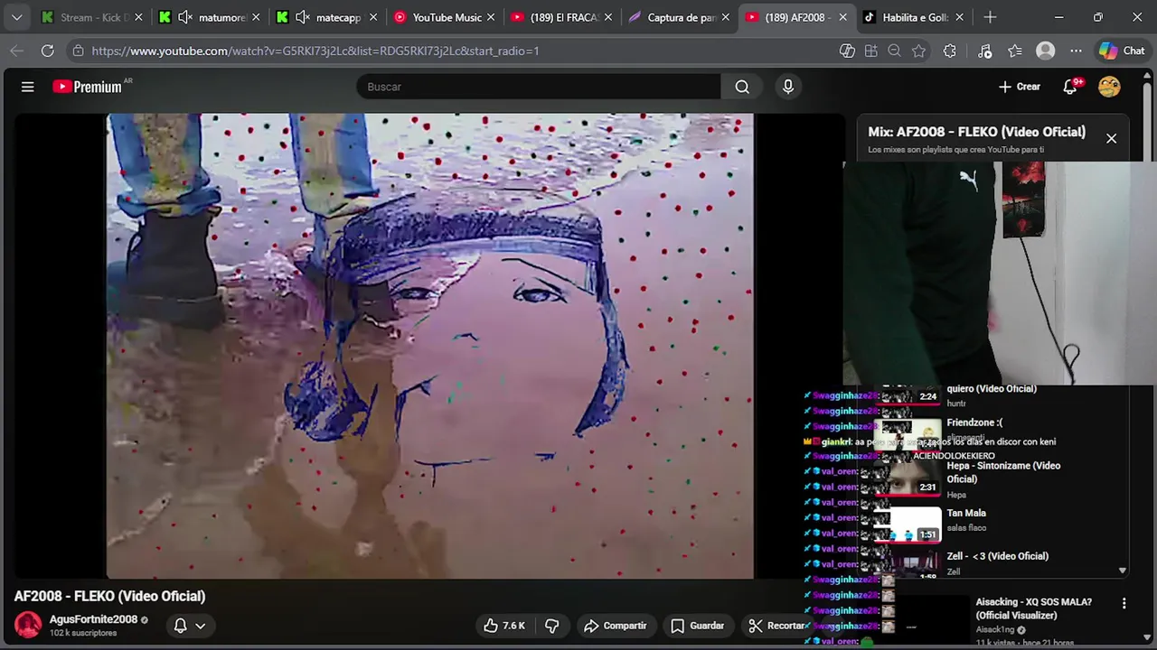Start voice search with microphone icon

788,87
